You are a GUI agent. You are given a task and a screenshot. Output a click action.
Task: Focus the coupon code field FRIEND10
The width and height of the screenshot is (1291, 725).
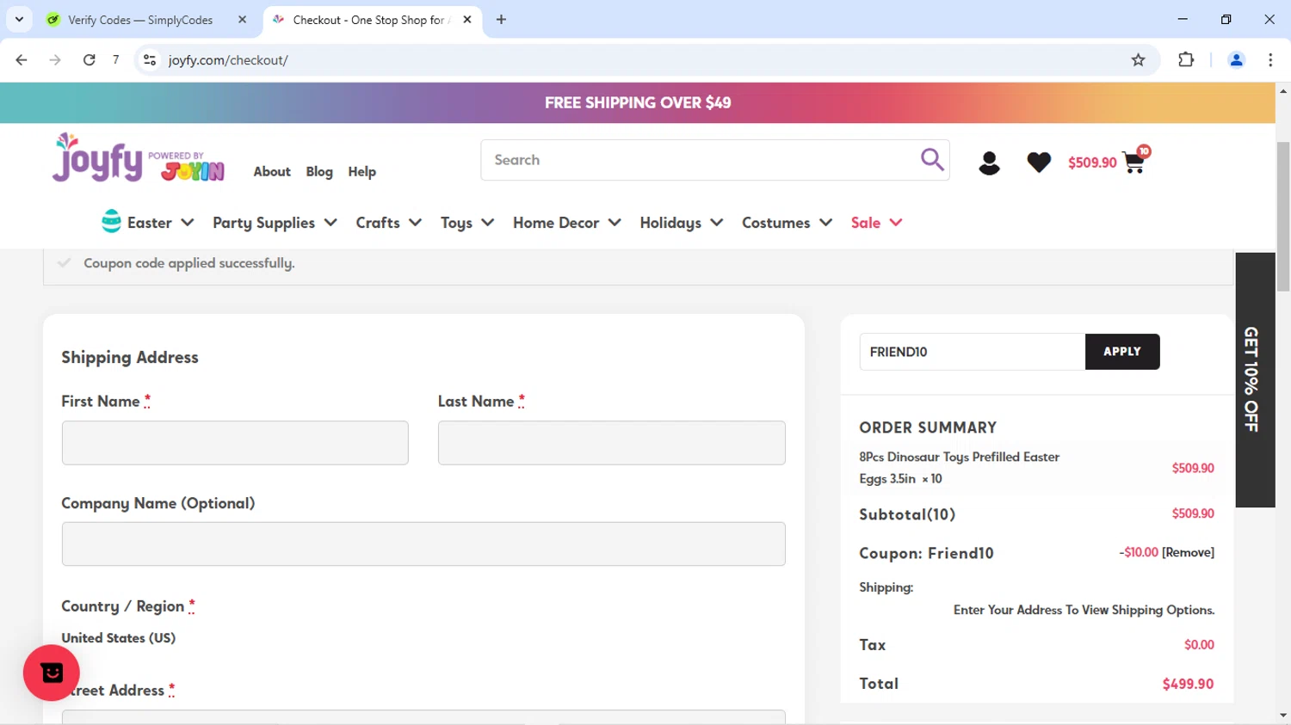(x=973, y=352)
